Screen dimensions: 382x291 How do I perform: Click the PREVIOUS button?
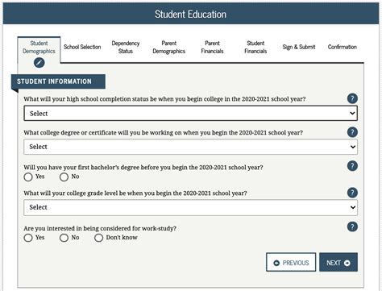pos(291,262)
